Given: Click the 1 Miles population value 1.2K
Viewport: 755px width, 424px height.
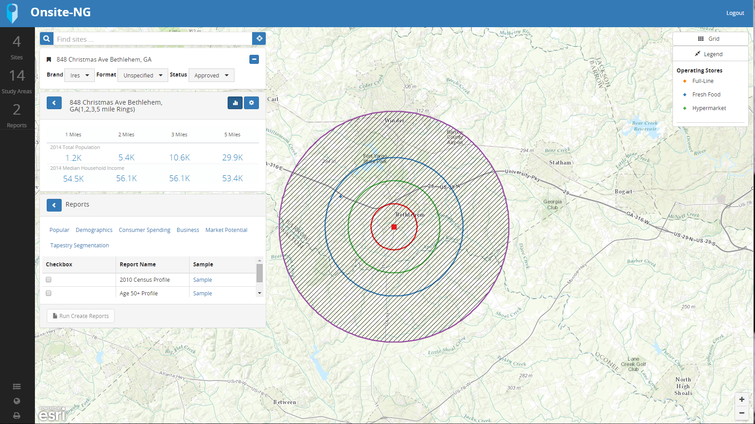Looking at the screenshot, I should point(73,158).
